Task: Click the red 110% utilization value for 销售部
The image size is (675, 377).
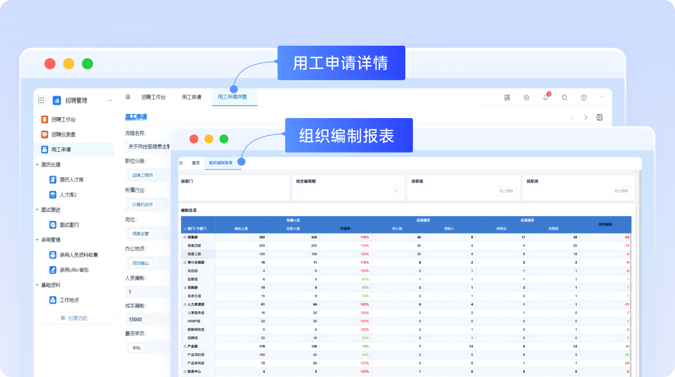Action: [x=365, y=237]
